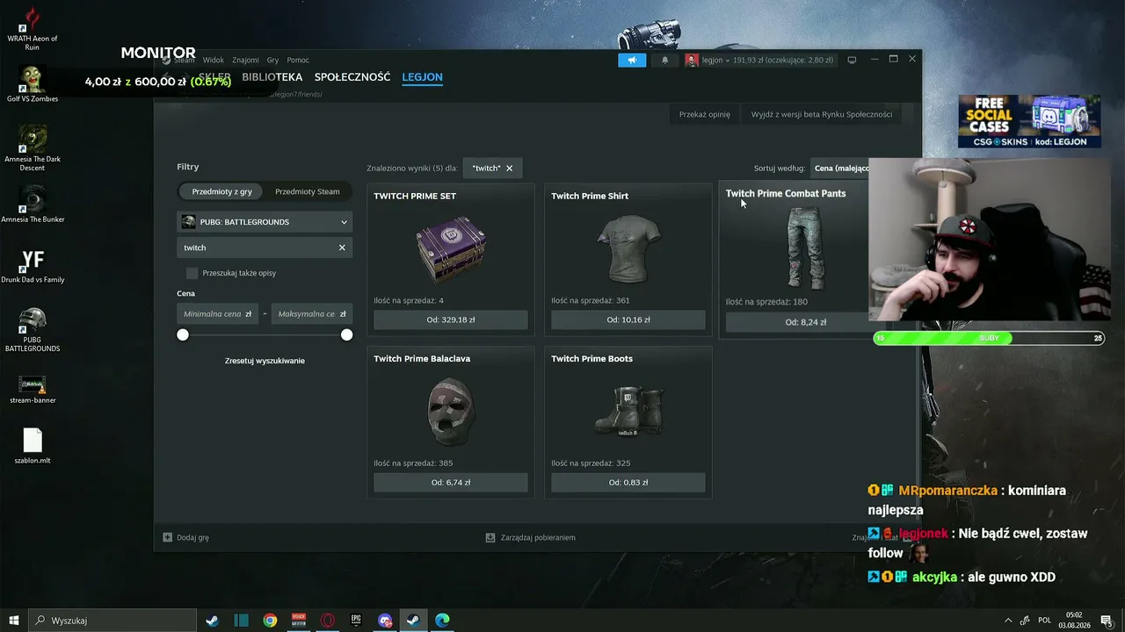Click the POL keyboard language indicator

[x=1044, y=621]
